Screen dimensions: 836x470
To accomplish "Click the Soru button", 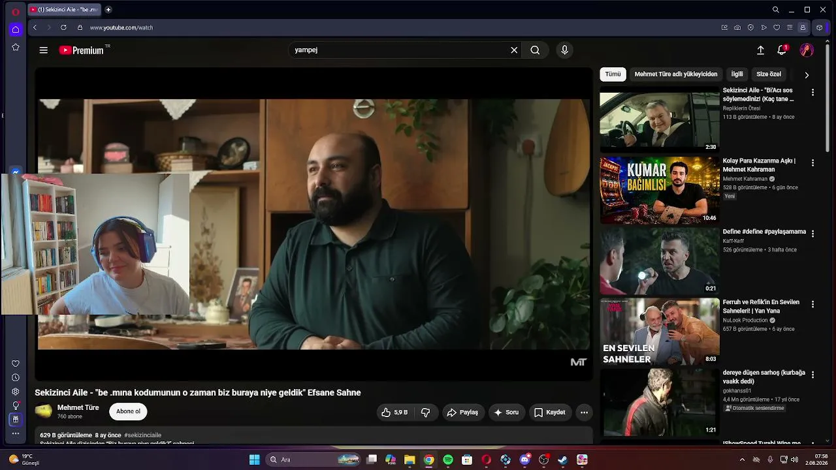I will click(506, 413).
